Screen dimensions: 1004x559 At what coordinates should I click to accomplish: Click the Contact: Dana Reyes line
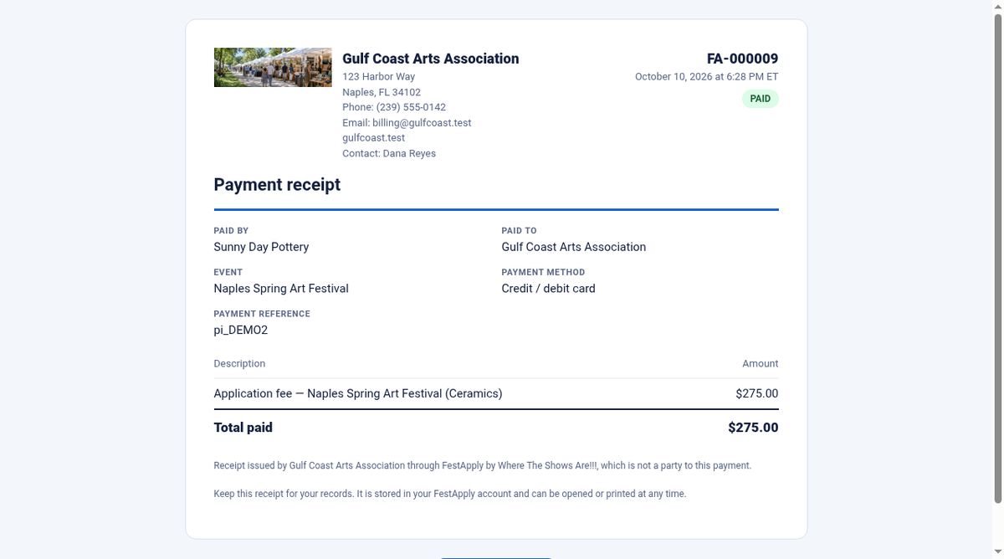pos(389,153)
